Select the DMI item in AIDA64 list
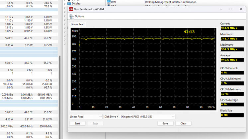 click(113, 2)
